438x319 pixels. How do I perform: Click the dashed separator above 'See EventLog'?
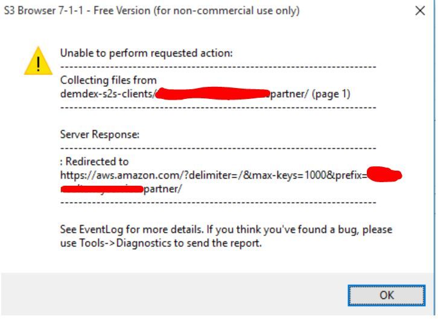[218, 203]
